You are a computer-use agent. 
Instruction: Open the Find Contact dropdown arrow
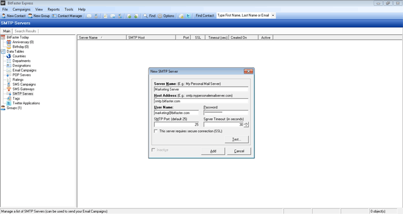pyautogui.click(x=273, y=15)
